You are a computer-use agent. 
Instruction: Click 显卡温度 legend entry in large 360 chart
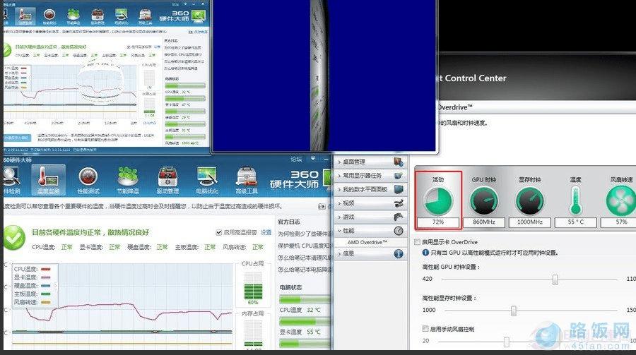(x=33, y=277)
